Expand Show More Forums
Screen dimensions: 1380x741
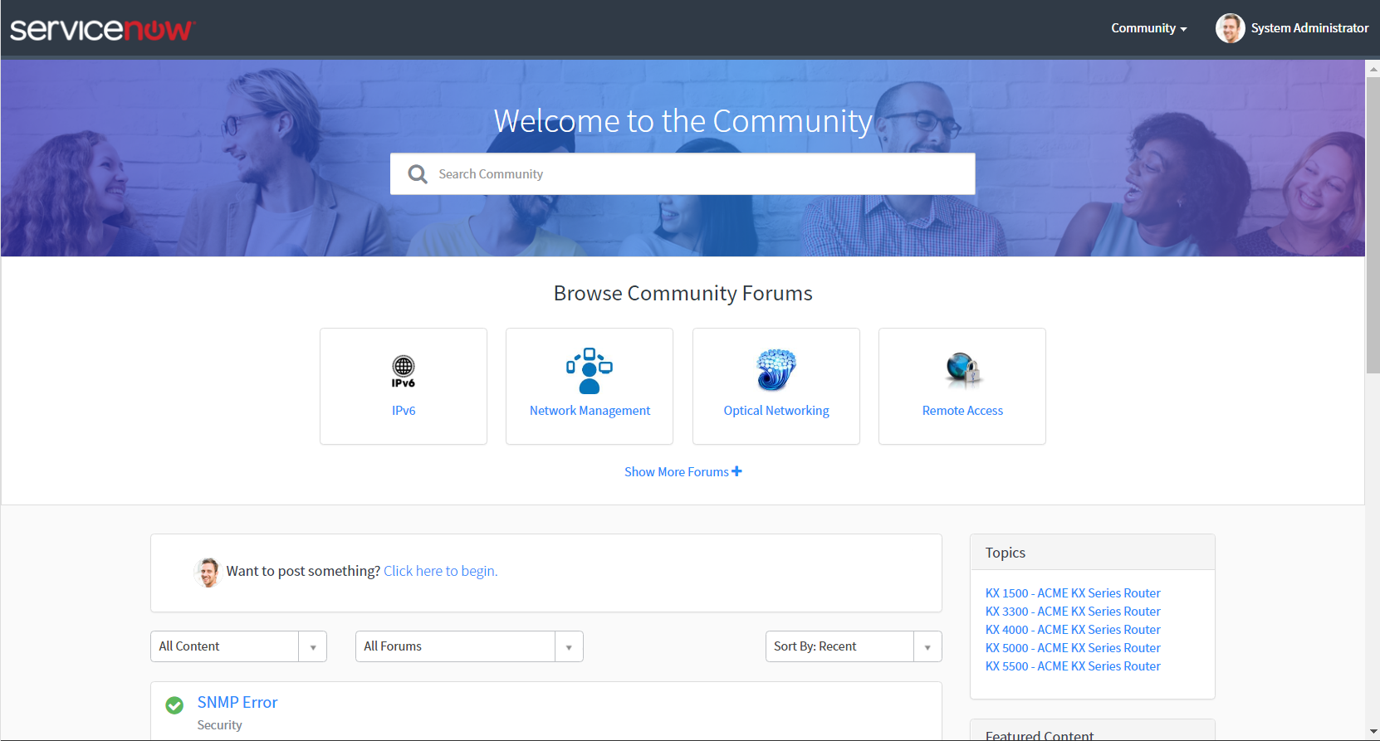(x=683, y=471)
